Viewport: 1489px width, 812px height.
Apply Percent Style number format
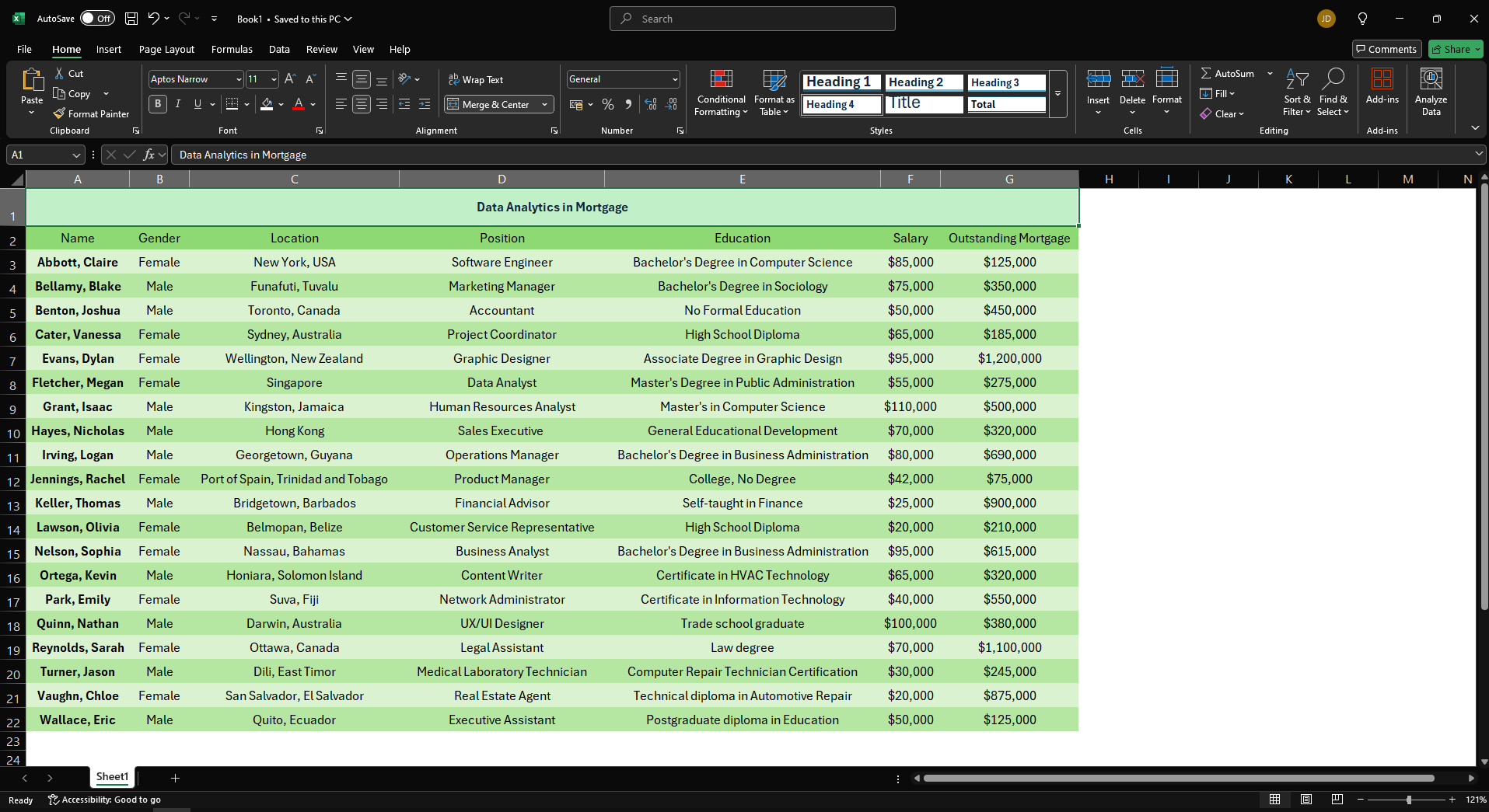608,104
